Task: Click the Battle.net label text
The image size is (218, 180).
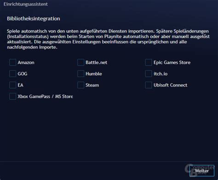Action: click(x=96, y=62)
